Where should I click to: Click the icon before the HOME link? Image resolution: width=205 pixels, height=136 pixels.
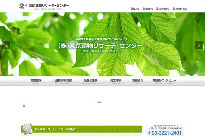click(132, 9)
